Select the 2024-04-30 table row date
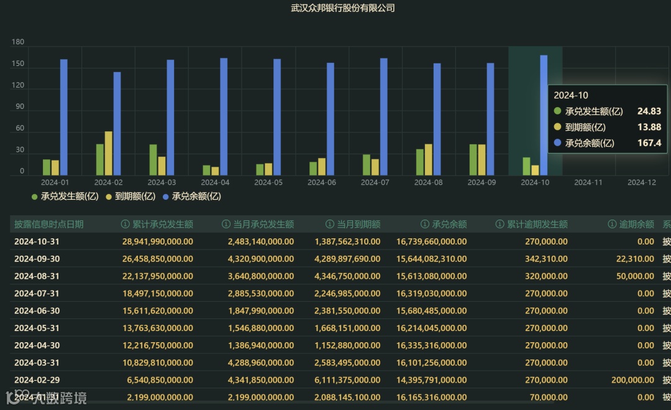The width and height of the screenshot is (671, 410). [x=37, y=345]
